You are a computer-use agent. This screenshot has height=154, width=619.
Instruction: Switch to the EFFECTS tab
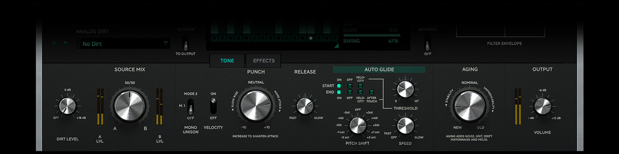click(264, 61)
